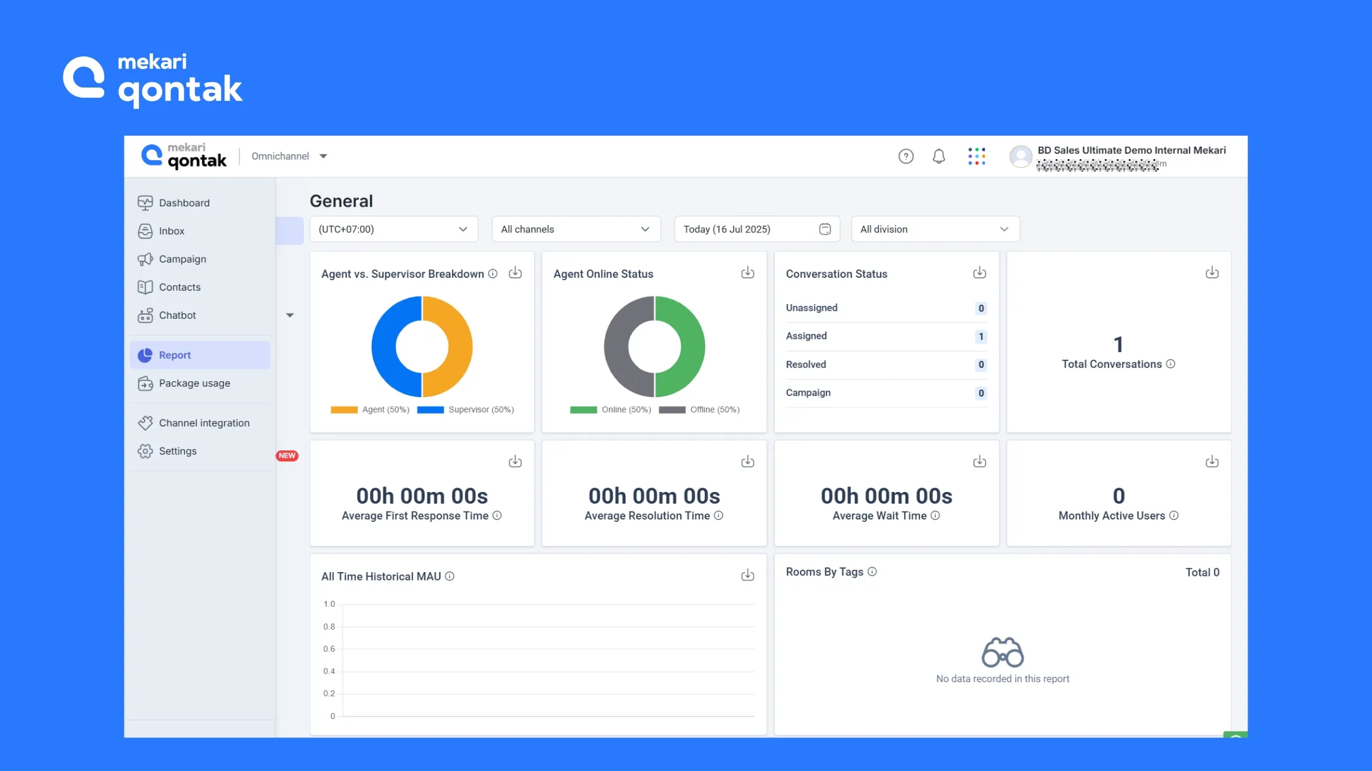Image resolution: width=1372 pixels, height=771 pixels.
Task: Click info icon beside Rooms By Tags
Action: (x=872, y=572)
